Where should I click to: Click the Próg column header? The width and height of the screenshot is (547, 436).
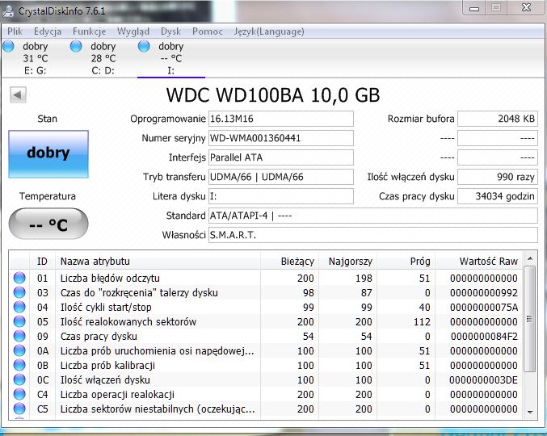click(406, 261)
